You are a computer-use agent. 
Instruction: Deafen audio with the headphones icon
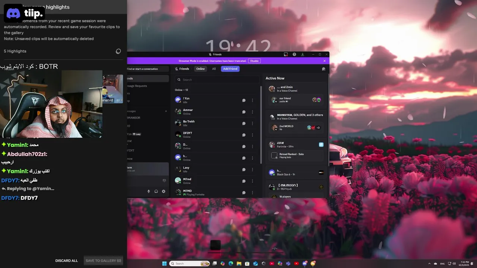point(156,191)
